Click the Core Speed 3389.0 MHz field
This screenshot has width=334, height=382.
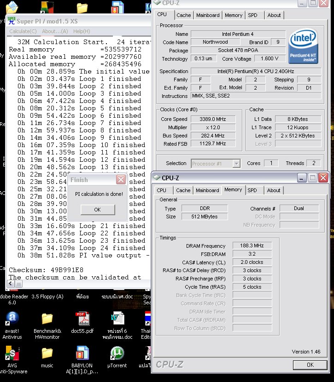point(213,119)
